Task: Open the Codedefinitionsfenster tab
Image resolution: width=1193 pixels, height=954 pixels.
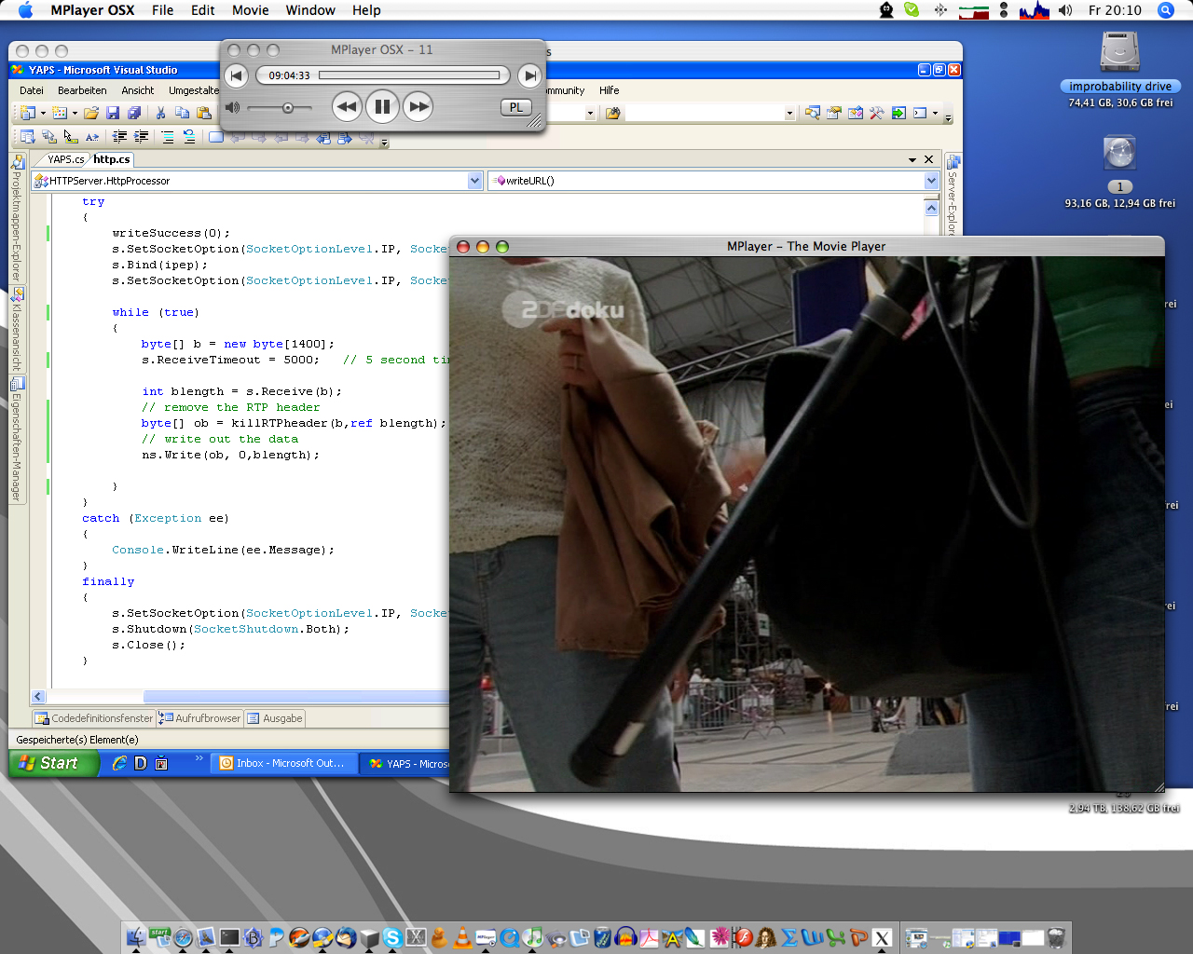Action: coord(94,718)
